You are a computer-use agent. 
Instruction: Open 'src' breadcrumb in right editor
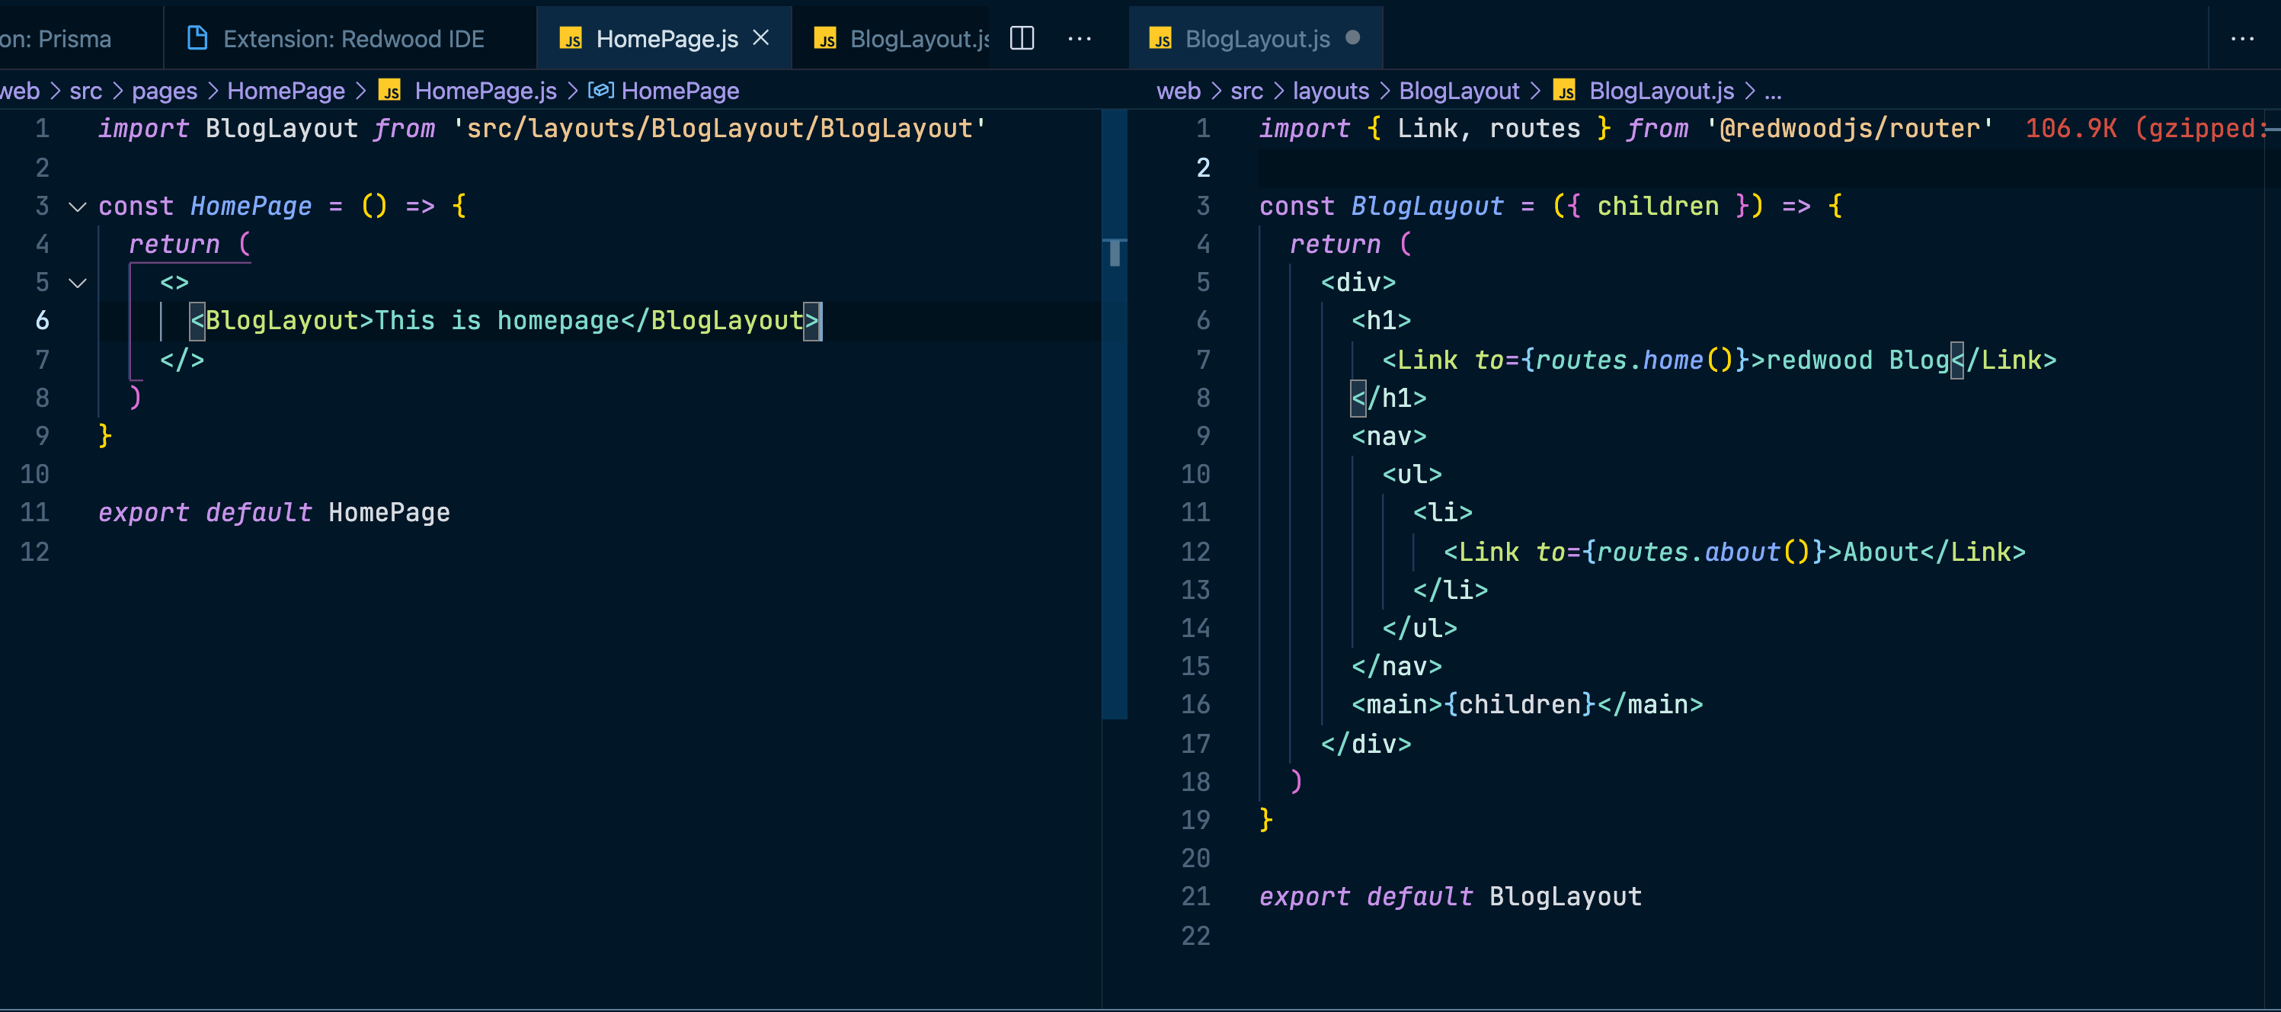pyautogui.click(x=1246, y=91)
